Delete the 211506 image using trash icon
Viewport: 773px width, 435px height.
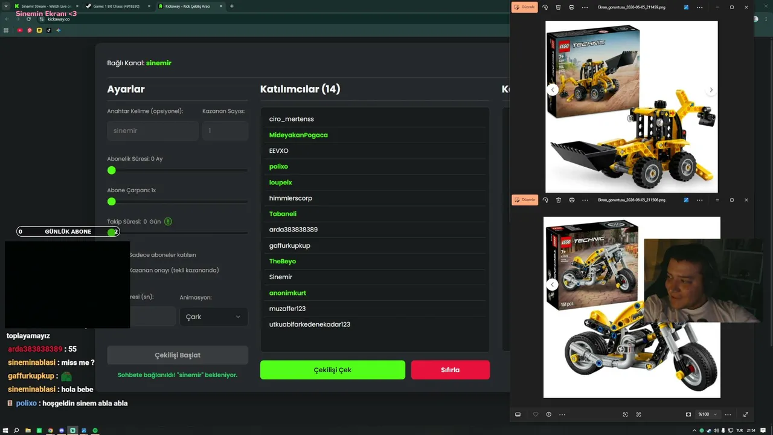point(559,200)
